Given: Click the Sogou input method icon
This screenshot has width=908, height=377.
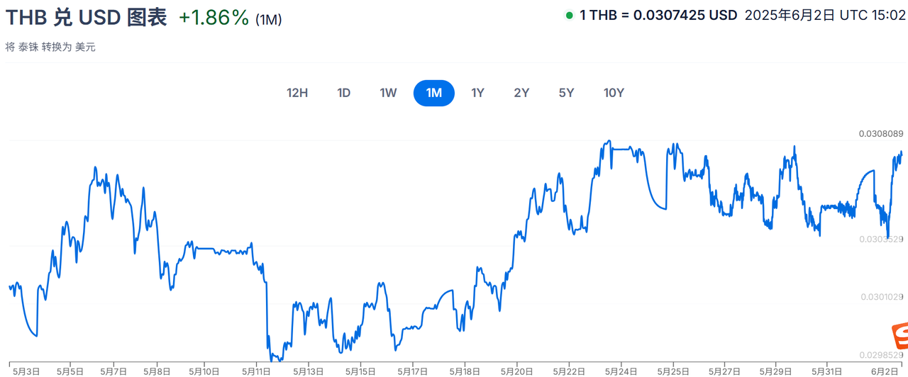Looking at the screenshot, I should coord(899,334).
